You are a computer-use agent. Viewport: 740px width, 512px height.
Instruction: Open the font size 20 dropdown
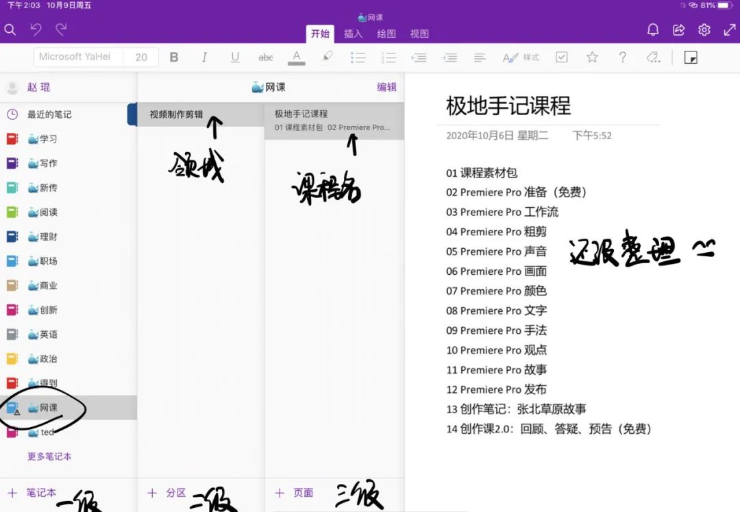pyautogui.click(x=141, y=58)
